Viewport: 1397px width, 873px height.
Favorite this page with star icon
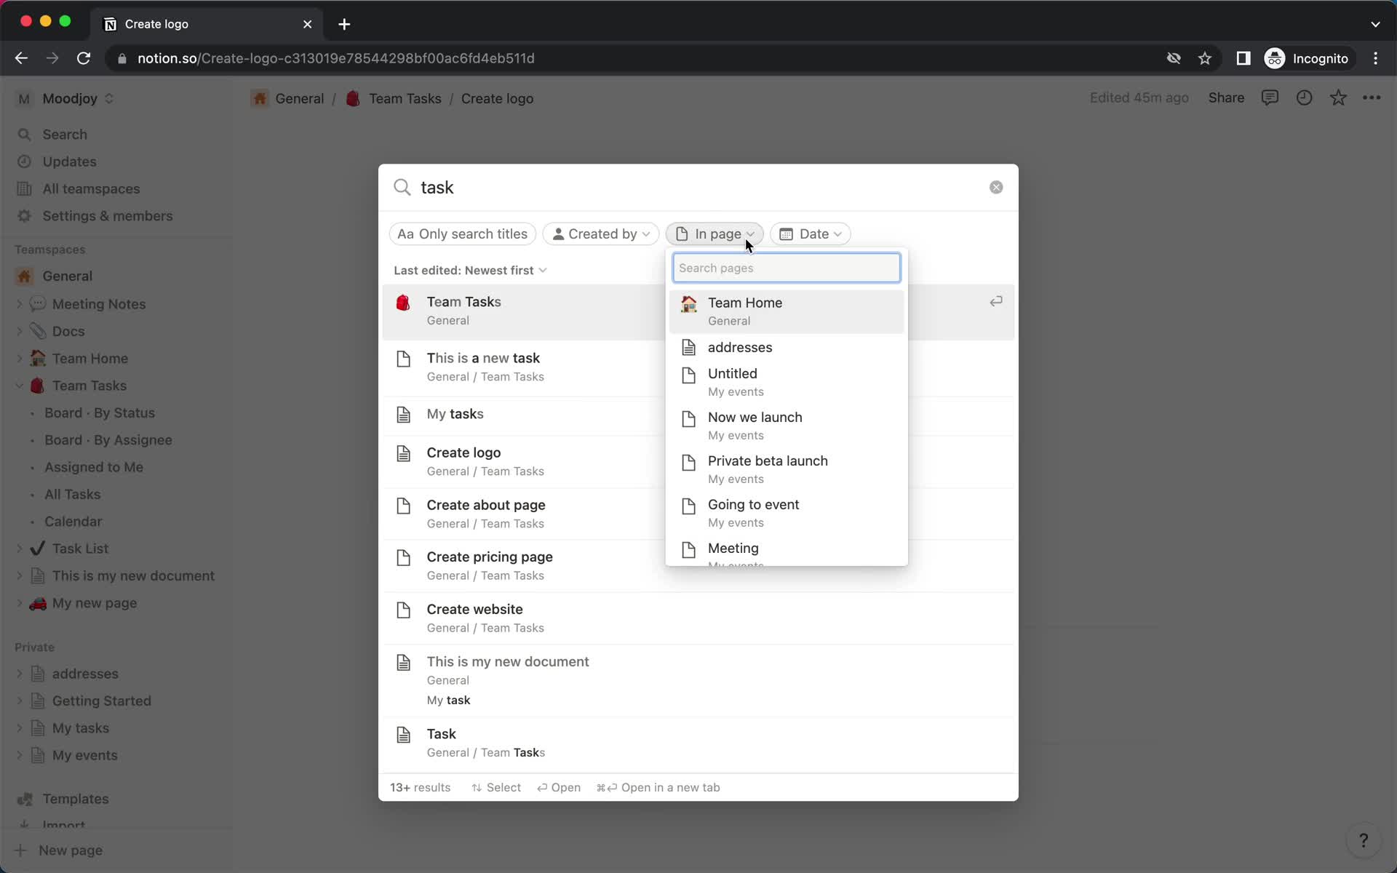(x=1338, y=97)
